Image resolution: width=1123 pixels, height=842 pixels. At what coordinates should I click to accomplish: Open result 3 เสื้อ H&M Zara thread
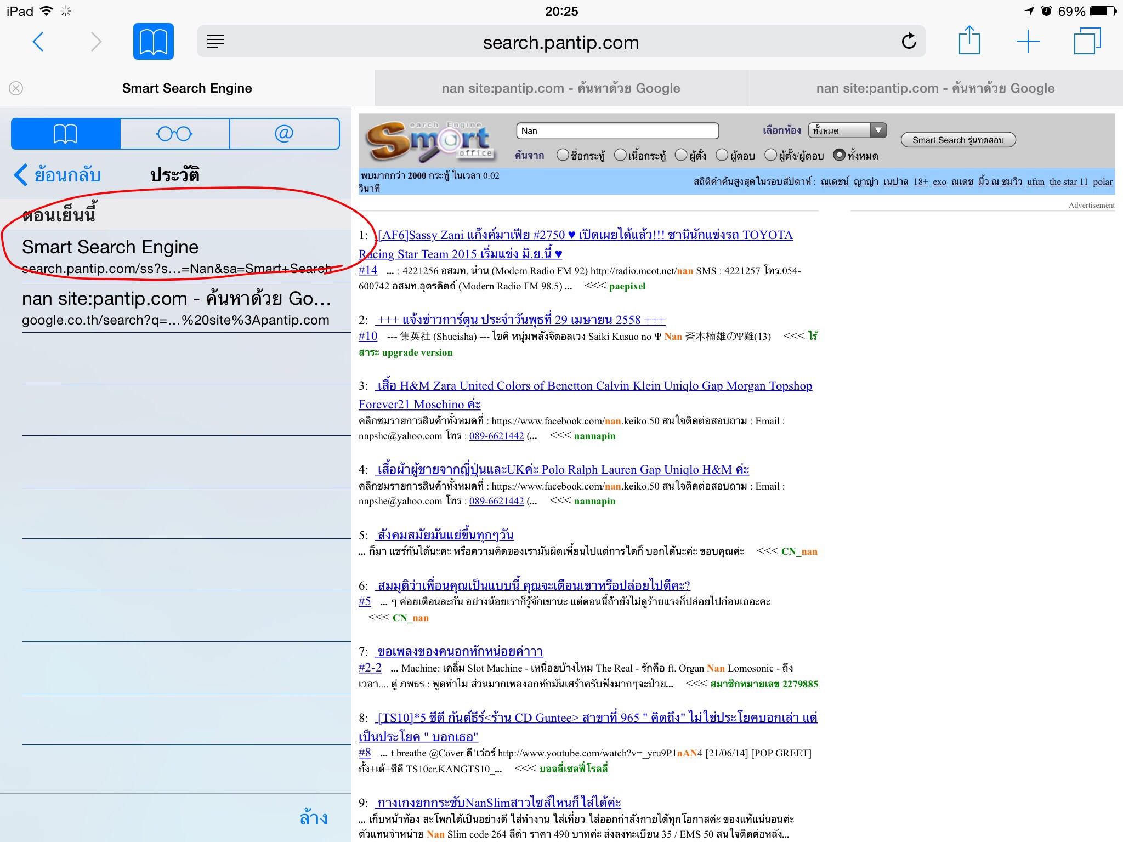[x=585, y=395]
